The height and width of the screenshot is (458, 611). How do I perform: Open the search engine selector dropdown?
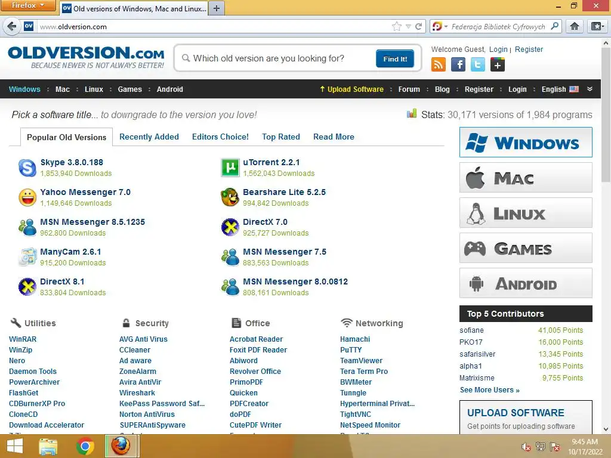click(440, 26)
